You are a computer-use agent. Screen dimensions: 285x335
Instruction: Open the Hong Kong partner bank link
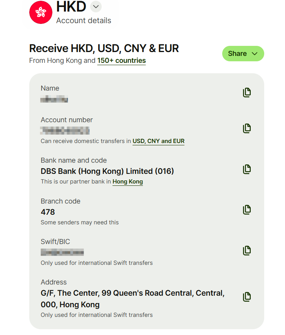coord(127,182)
